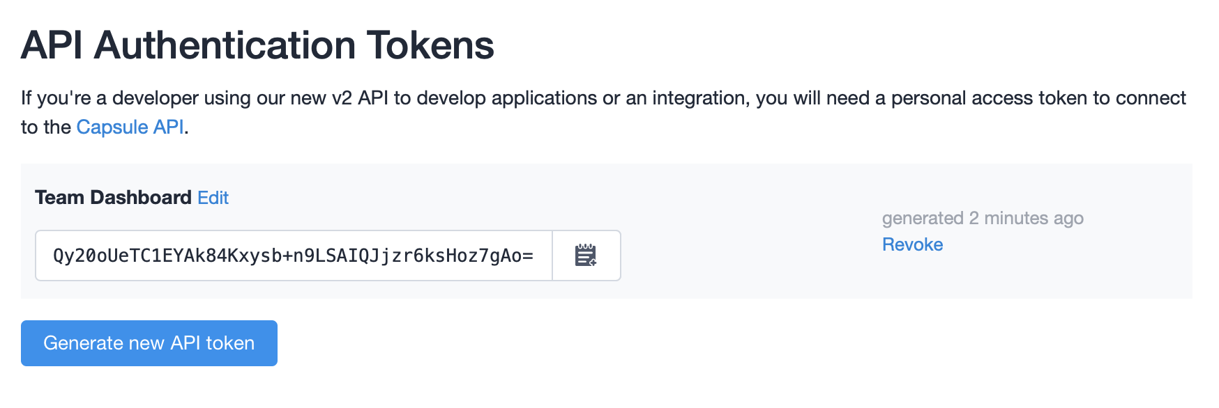
Task: Generate new API token
Action: coord(149,343)
